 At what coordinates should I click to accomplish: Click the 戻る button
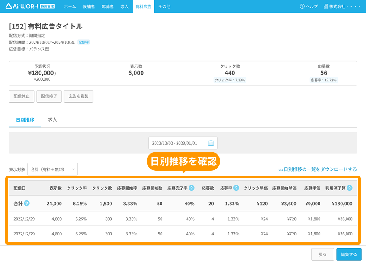click(x=322, y=254)
